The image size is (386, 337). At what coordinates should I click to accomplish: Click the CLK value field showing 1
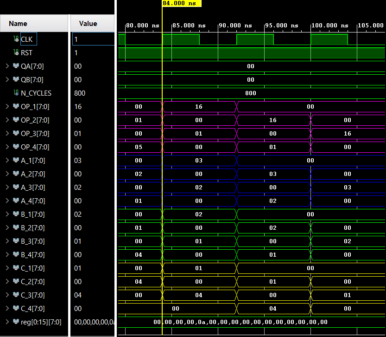pyautogui.click(x=93, y=39)
